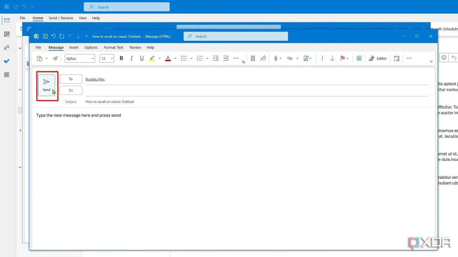Open To Do checkmark in Outlook sidebar
This screenshot has width=458, height=257.
coord(7,61)
